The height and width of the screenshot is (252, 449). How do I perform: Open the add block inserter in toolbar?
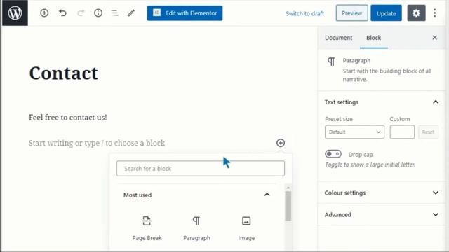(44, 13)
